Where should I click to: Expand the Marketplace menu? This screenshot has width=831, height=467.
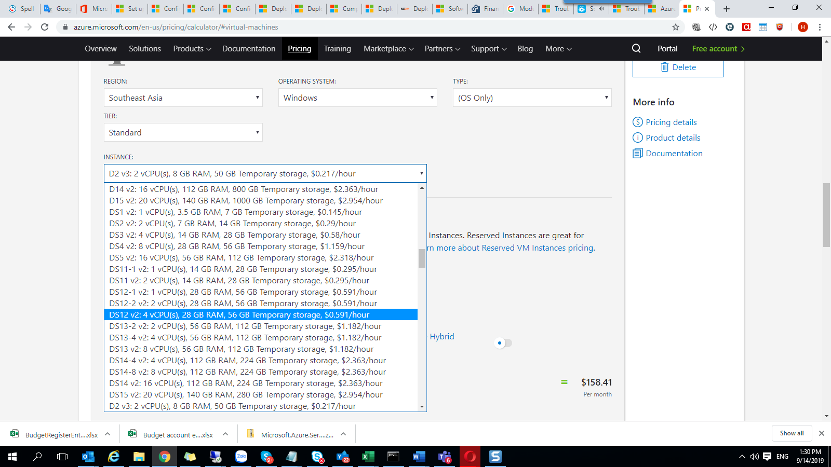[388, 48]
